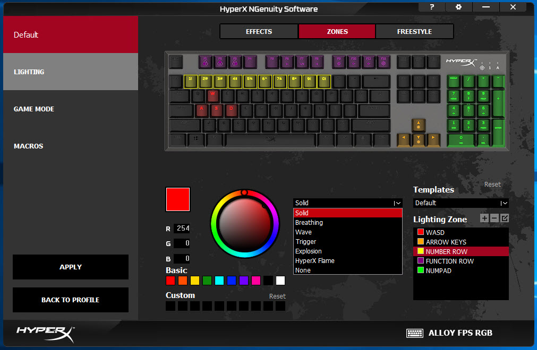
Task: Select the yellow number row 5 key
Action: 250,82
